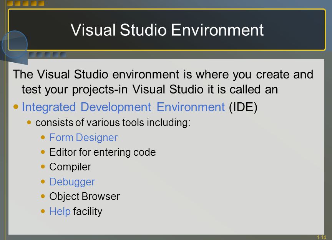This screenshot has height=240, width=332.
Task: Click the blue "Help" word
Action: point(60,212)
